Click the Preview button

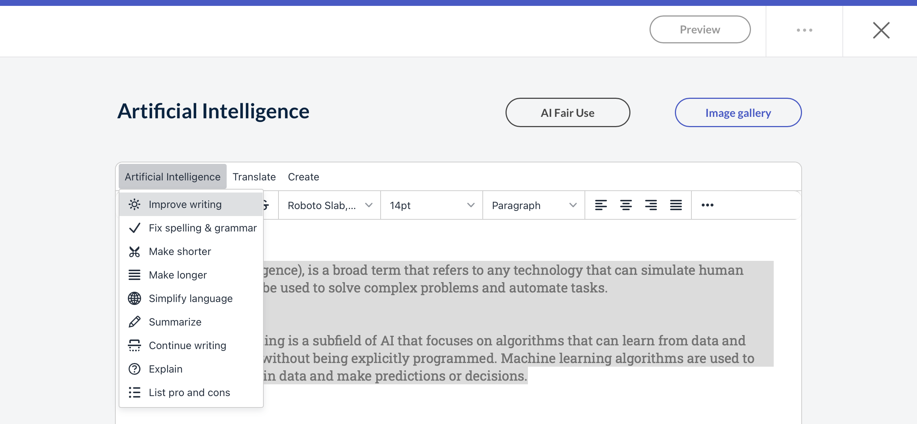[x=700, y=29]
